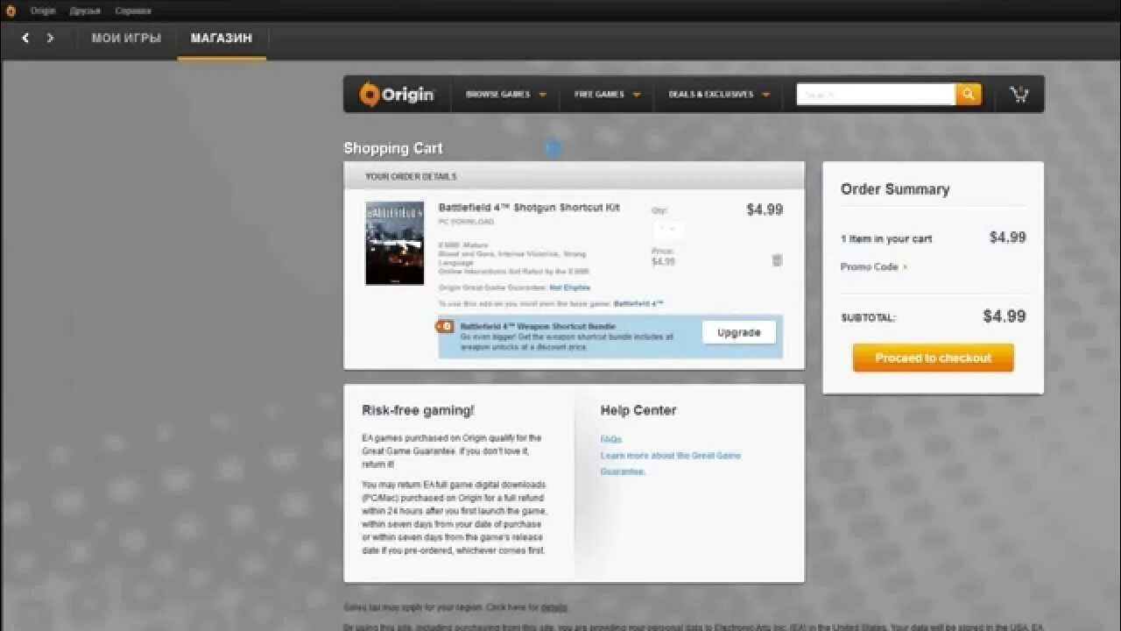Go forward with the right arrow
This screenshot has width=1121, height=631.
(x=50, y=38)
